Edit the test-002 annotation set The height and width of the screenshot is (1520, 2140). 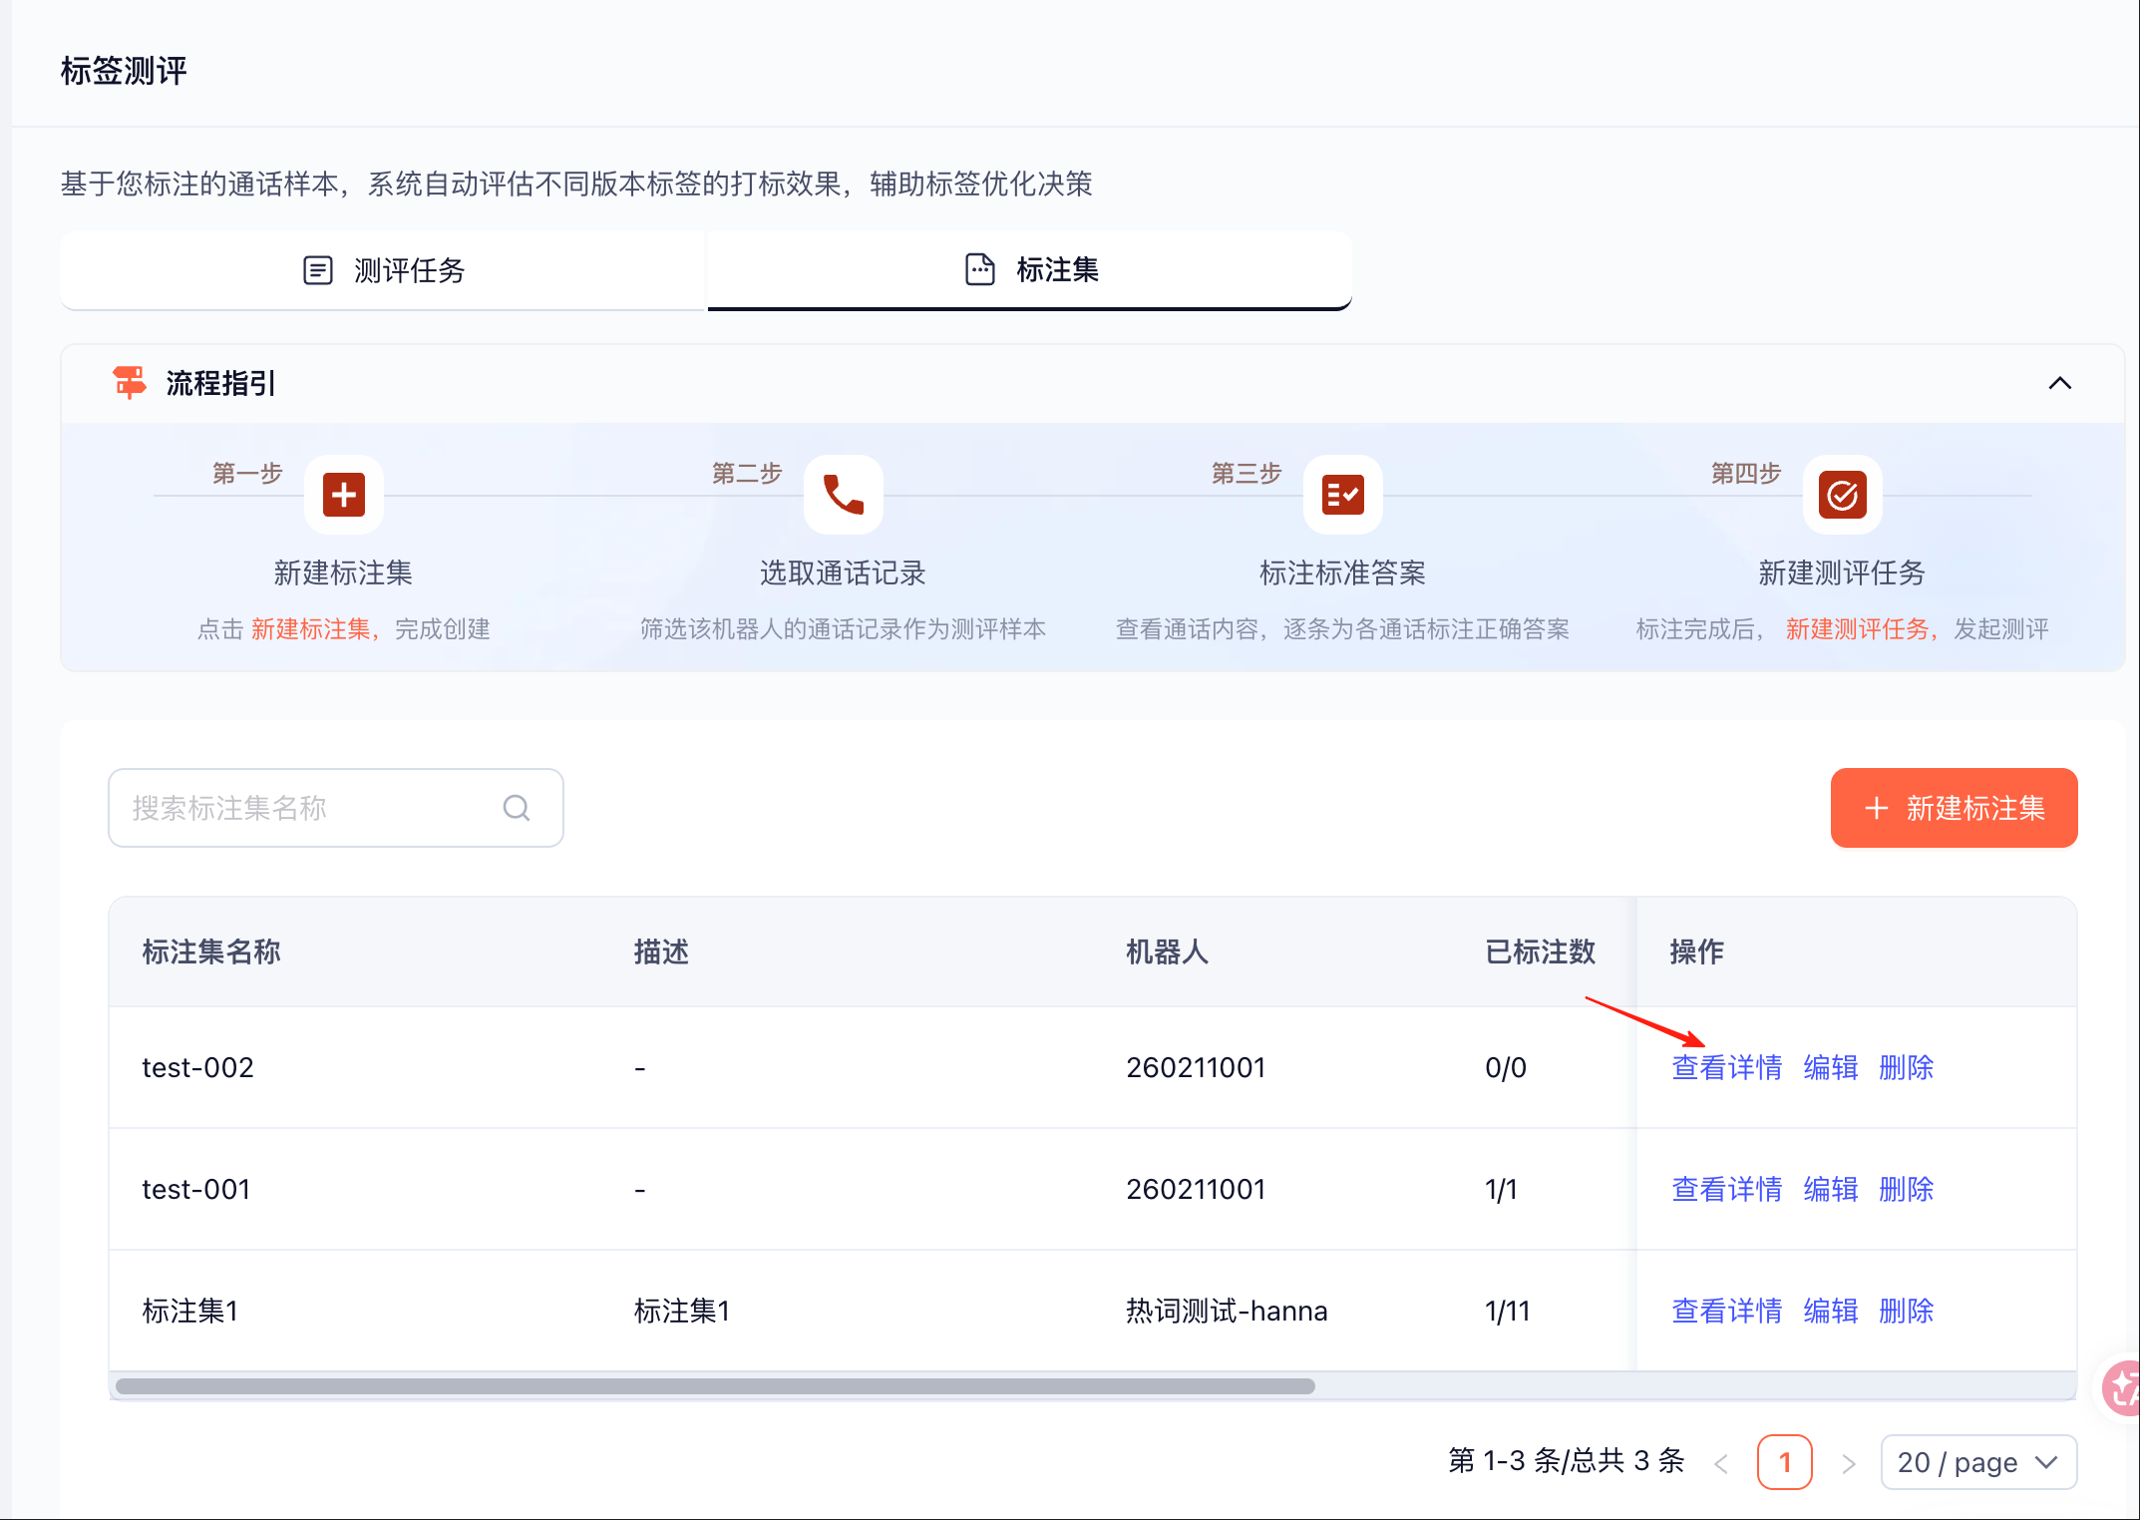coord(1830,1067)
